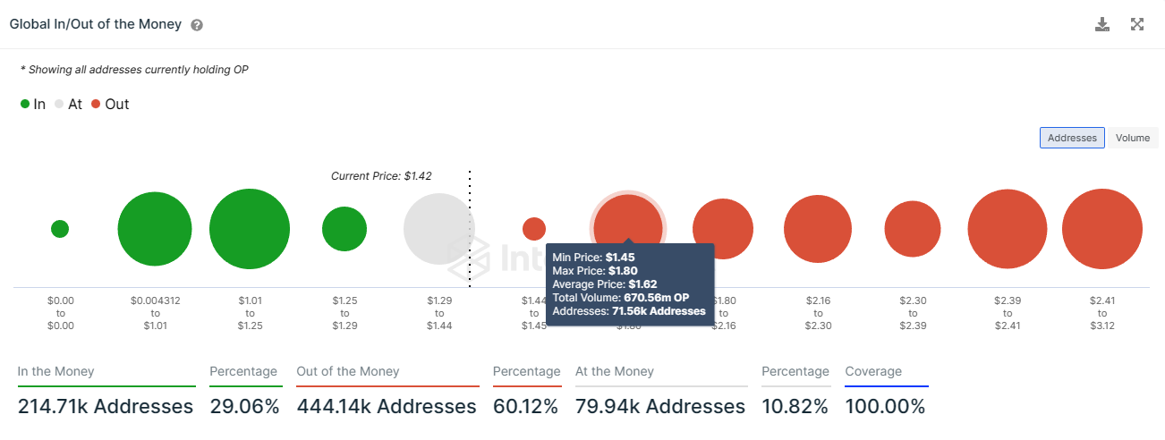Click the red $2.41 to $3.12 bubble
This screenshot has height=440, width=1165.
pos(1102,229)
